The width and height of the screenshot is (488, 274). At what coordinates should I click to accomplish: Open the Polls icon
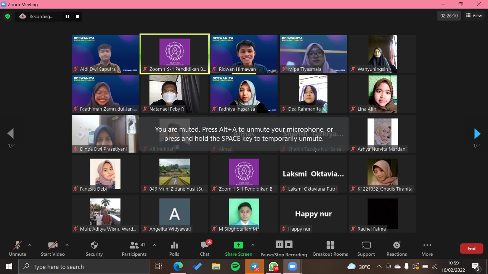[174, 248]
